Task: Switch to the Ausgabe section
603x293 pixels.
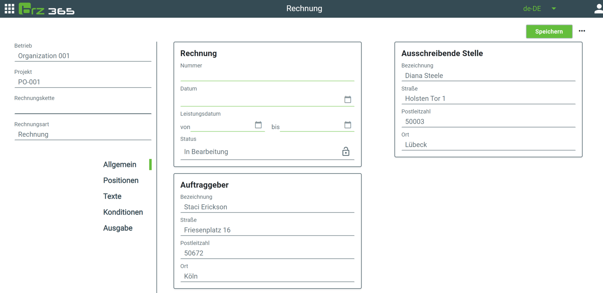Action: [118, 228]
